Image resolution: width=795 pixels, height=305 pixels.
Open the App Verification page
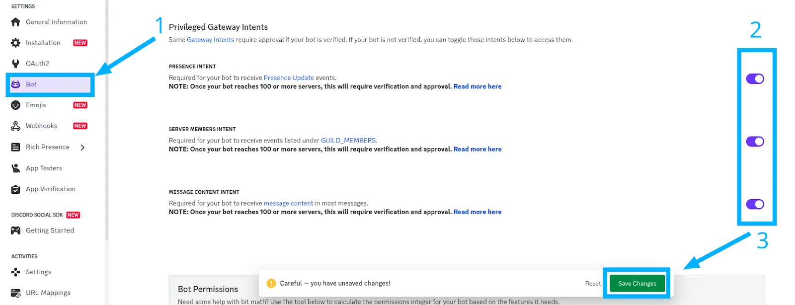coord(50,189)
